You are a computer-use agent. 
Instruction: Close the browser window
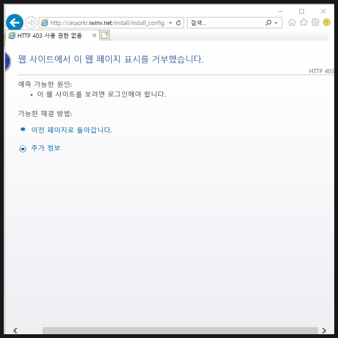(323, 11)
